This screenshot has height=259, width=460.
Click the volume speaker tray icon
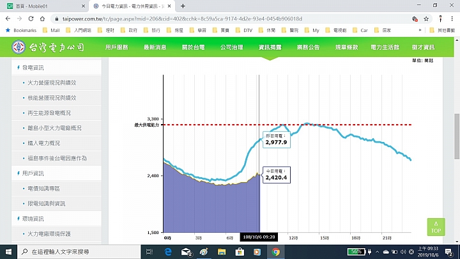(403, 252)
